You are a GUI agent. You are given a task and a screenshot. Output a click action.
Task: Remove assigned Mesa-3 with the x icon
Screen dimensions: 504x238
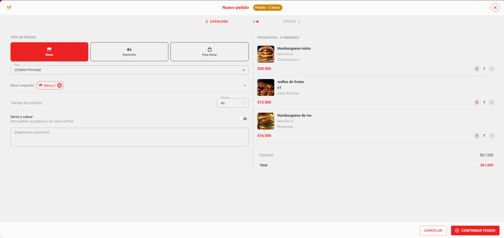pos(60,85)
